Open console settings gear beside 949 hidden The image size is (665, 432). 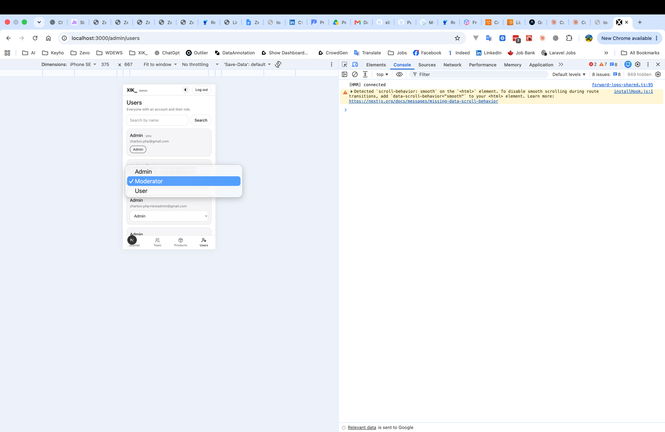(x=658, y=74)
